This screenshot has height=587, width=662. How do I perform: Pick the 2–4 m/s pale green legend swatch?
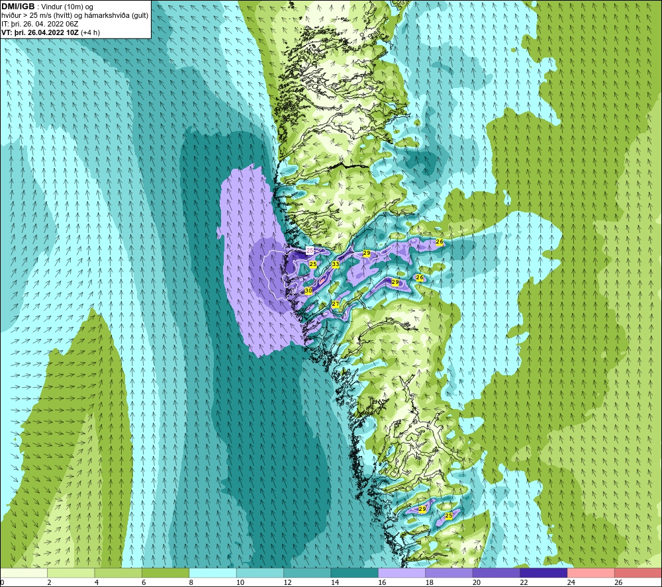point(71,572)
